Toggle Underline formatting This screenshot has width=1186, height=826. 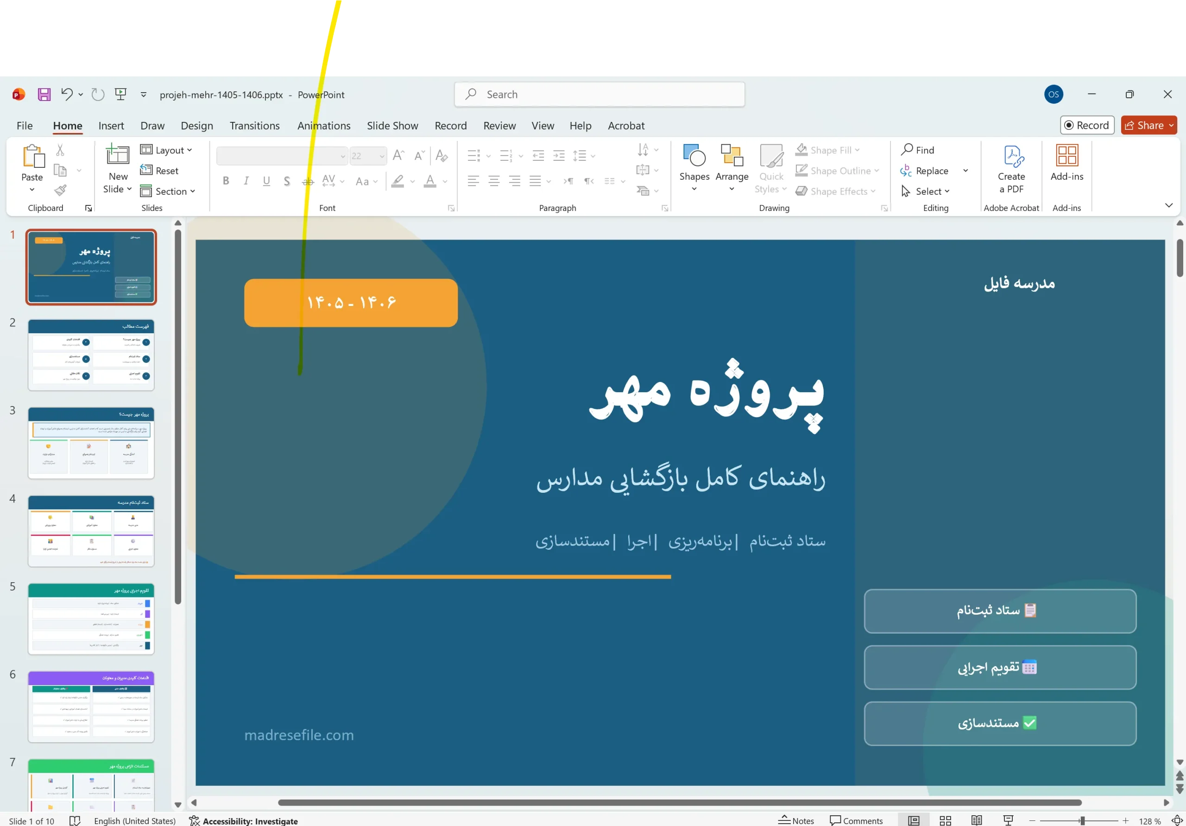(x=266, y=181)
